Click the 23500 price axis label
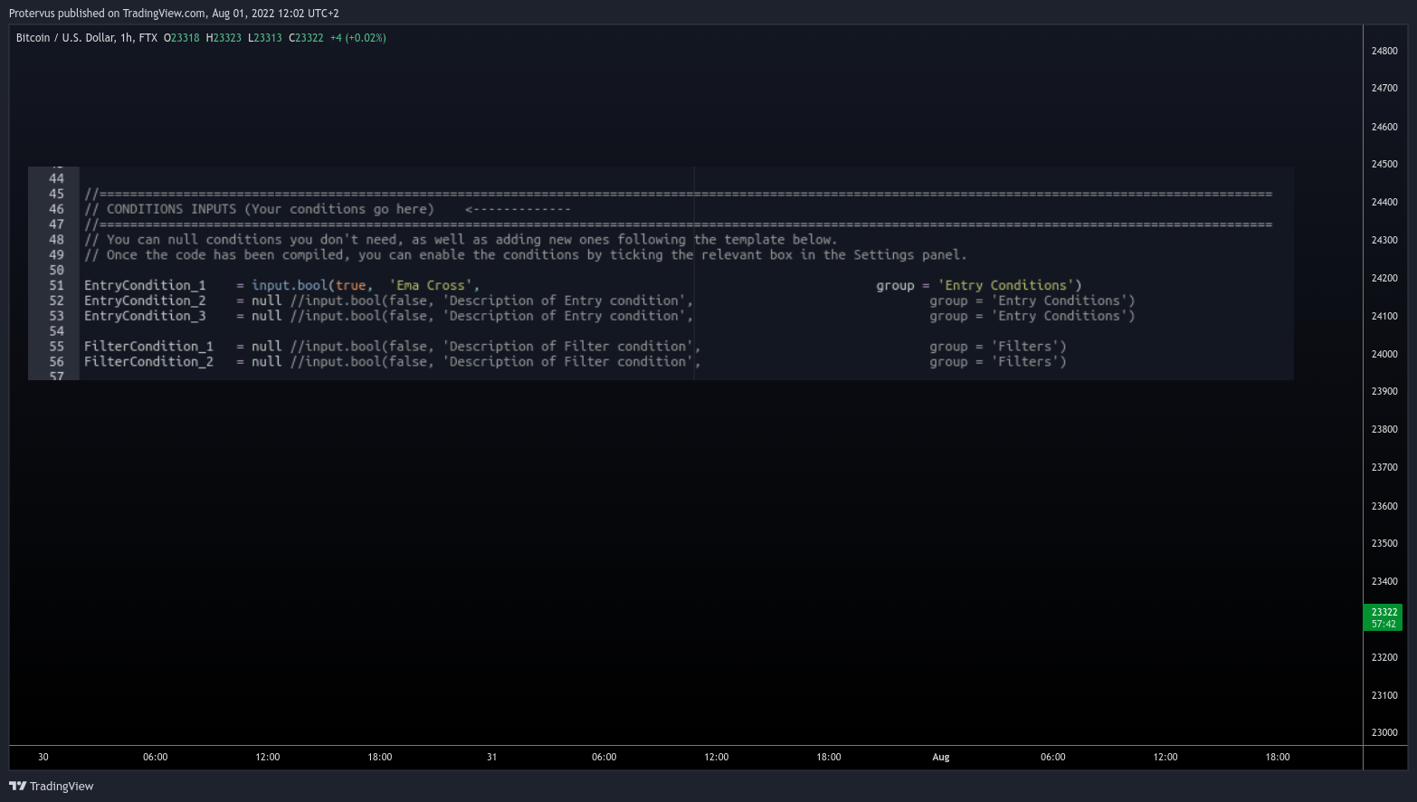The width and height of the screenshot is (1417, 802). click(1384, 544)
